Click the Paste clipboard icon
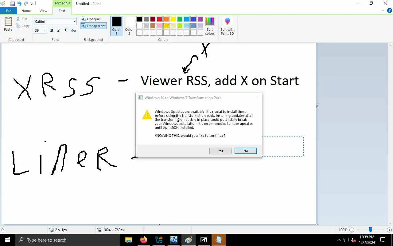 8,22
